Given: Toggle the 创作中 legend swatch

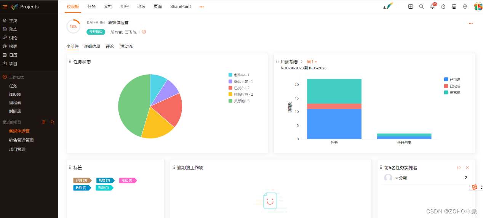Looking at the screenshot, I should (230, 75).
